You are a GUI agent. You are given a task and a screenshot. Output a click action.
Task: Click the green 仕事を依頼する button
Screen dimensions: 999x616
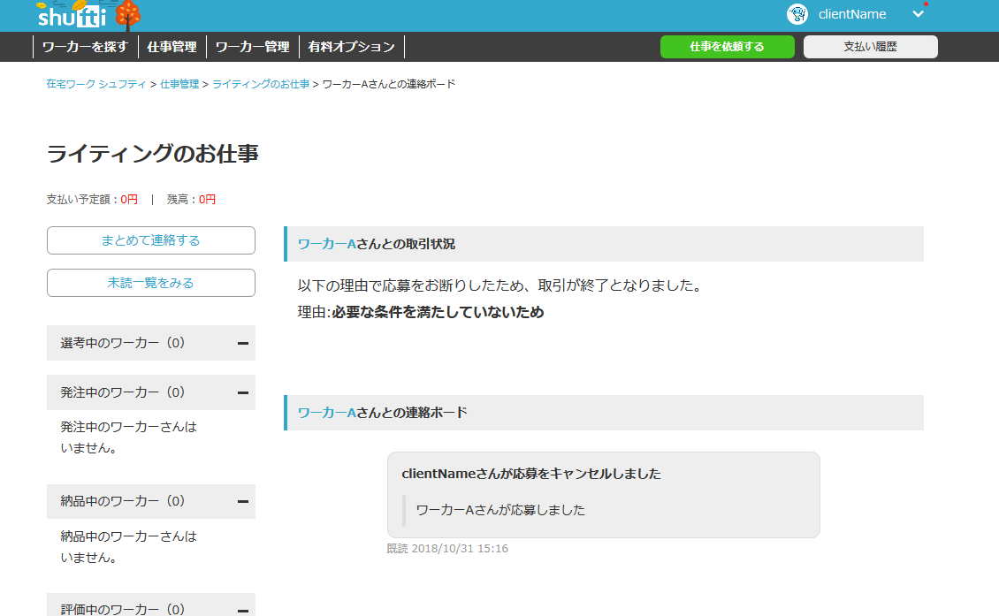point(727,47)
